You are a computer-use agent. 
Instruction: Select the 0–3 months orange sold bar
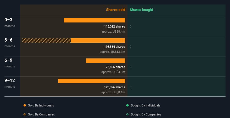94,20
